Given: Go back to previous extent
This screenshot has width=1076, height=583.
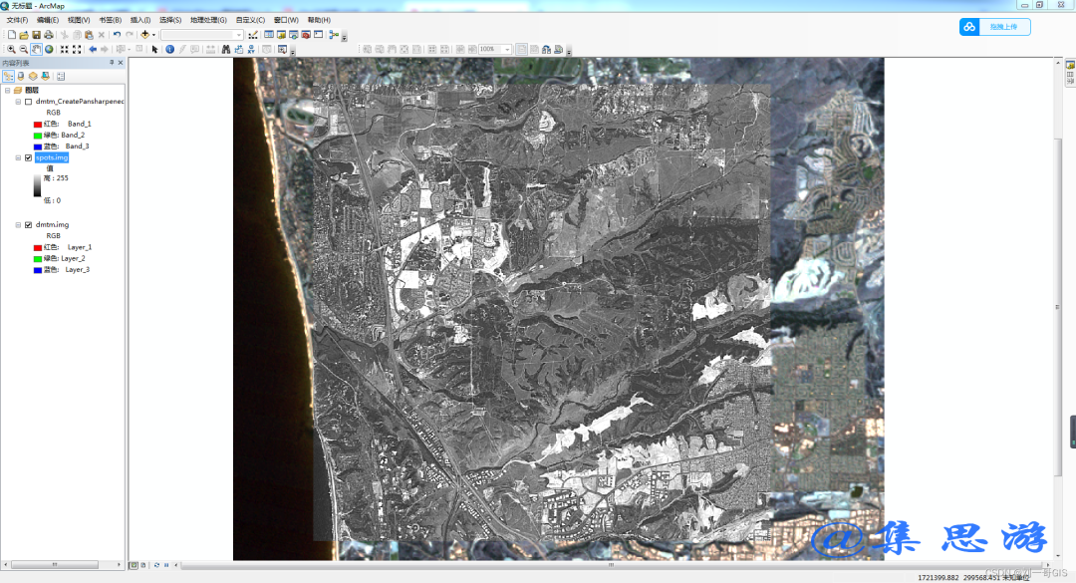Looking at the screenshot, I should tap(93, 50).
